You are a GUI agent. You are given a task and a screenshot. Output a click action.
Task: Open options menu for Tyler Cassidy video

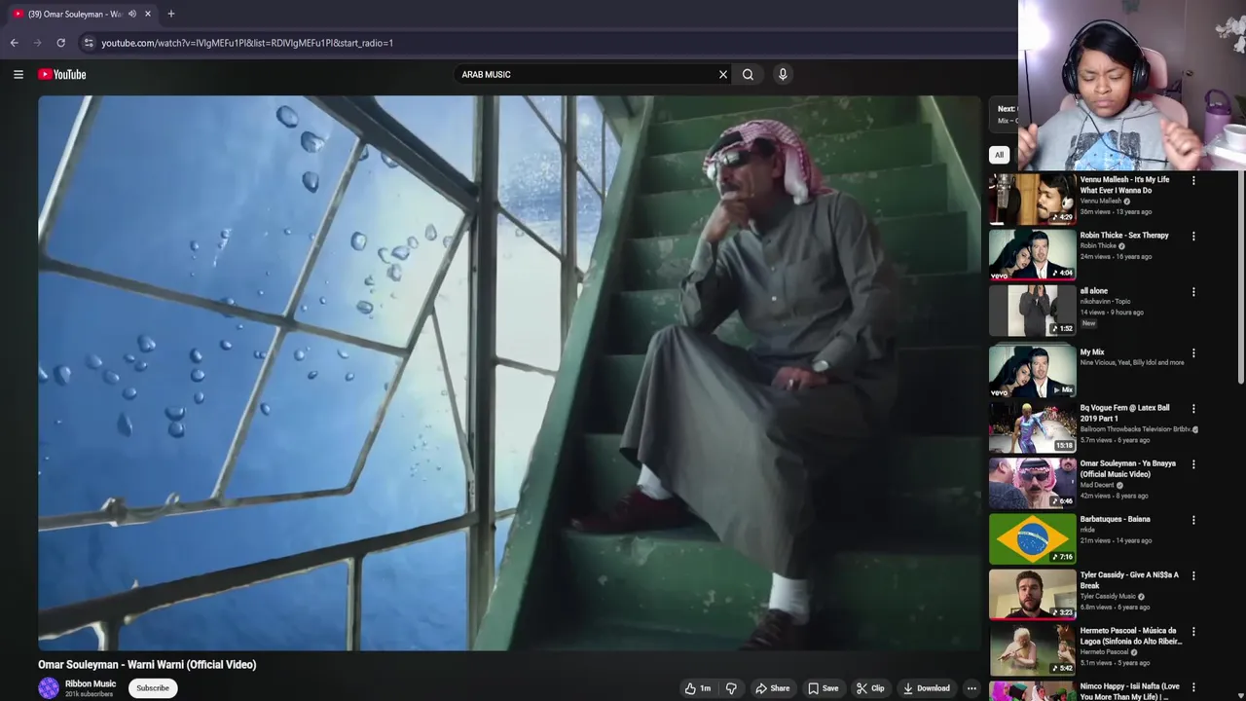pos(1193,575)
